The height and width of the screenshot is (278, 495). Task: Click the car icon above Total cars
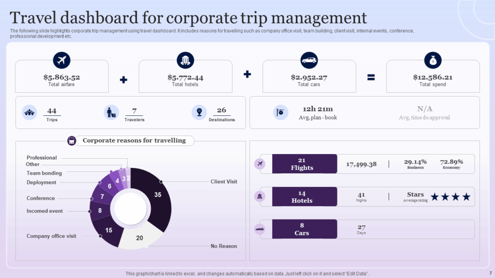point(309,60)
